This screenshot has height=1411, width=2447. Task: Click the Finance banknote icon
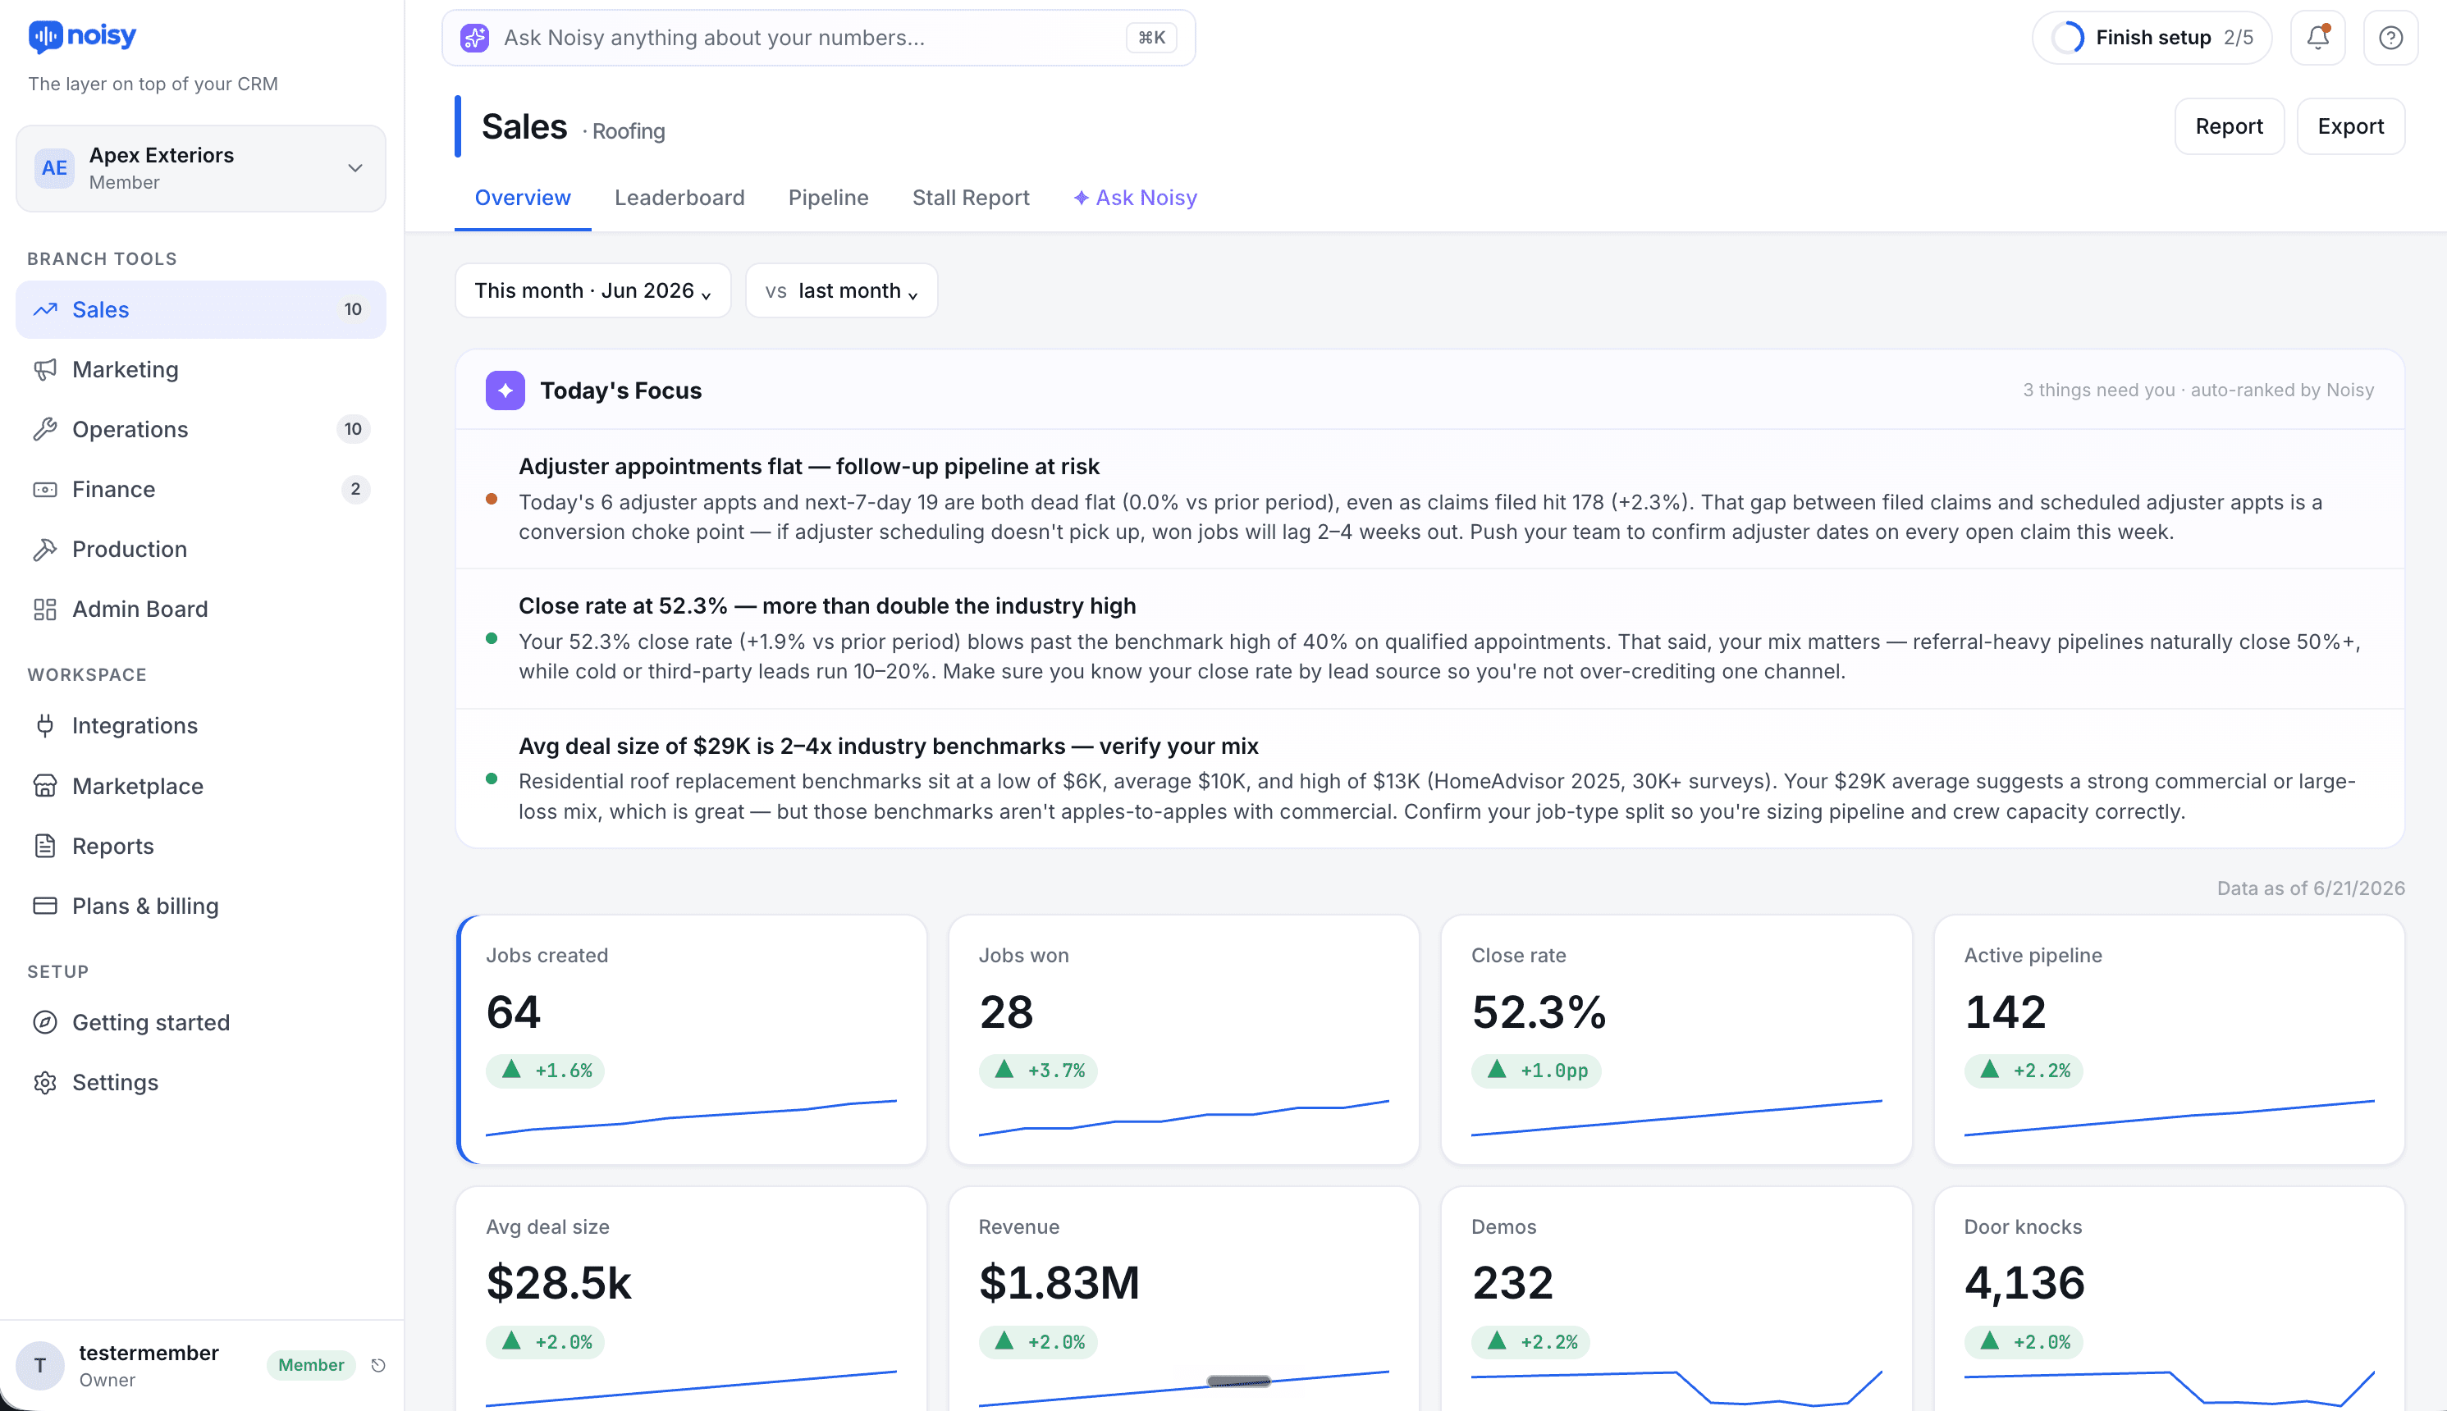click(46, 490)
